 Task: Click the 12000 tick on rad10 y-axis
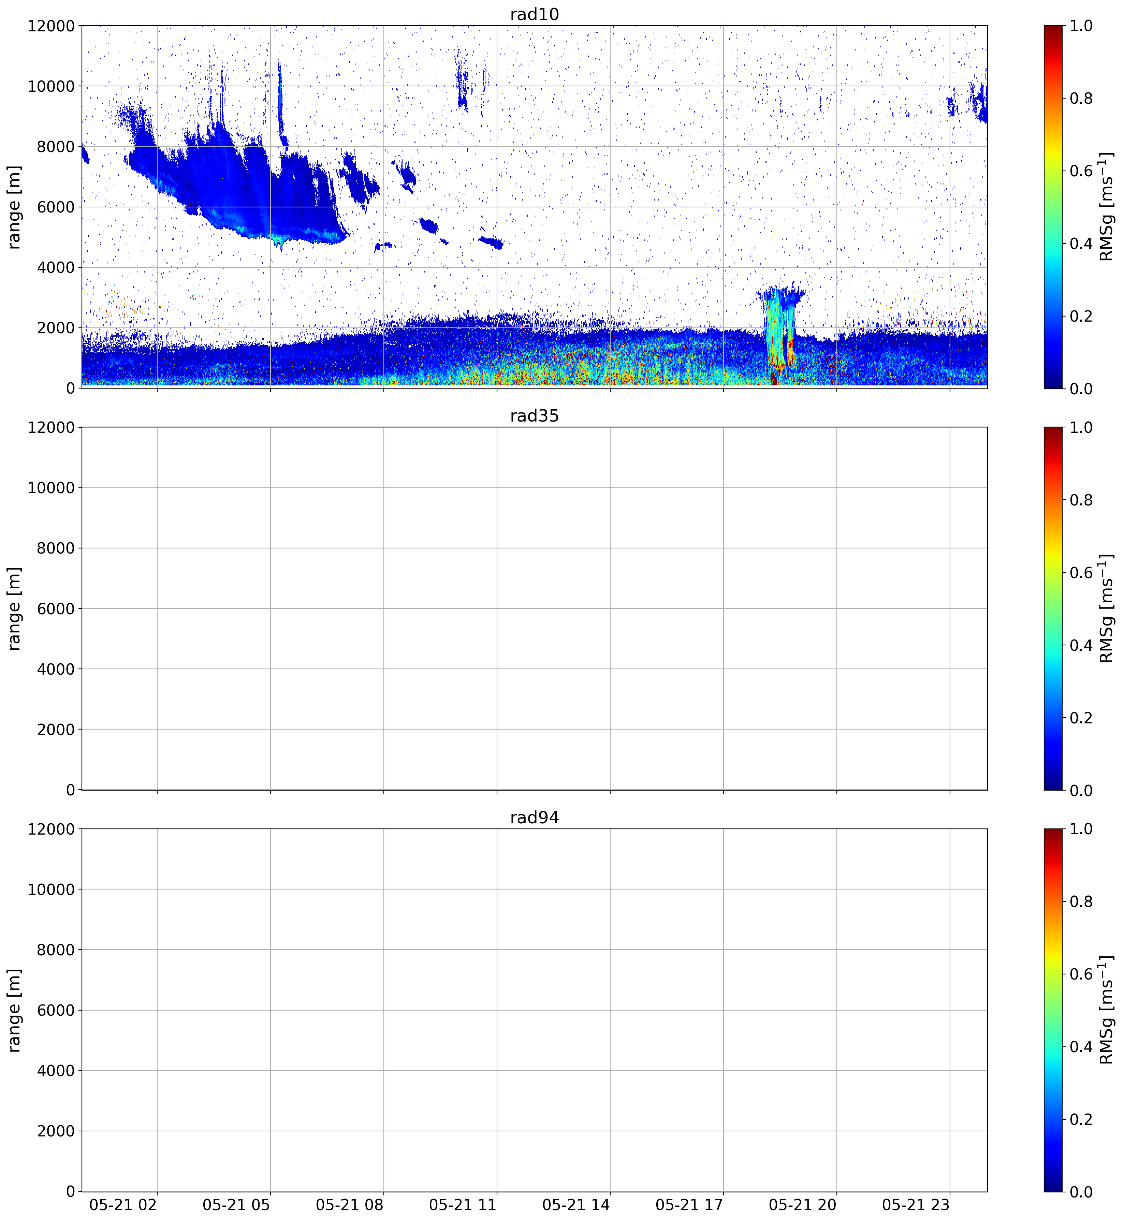tap(51, 26)
